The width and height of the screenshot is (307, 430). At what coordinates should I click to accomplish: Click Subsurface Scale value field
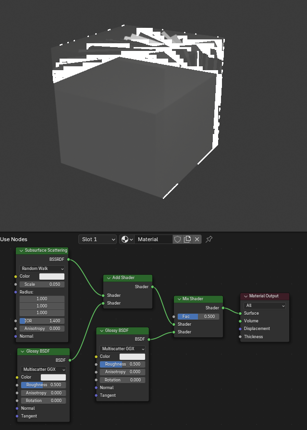42,284
